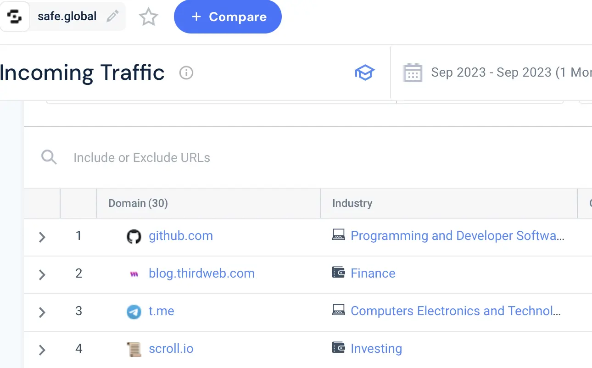Open the blog.thirdweb.com domain link
This screenshot has width=592, height=368.
(x=201, y=273)
